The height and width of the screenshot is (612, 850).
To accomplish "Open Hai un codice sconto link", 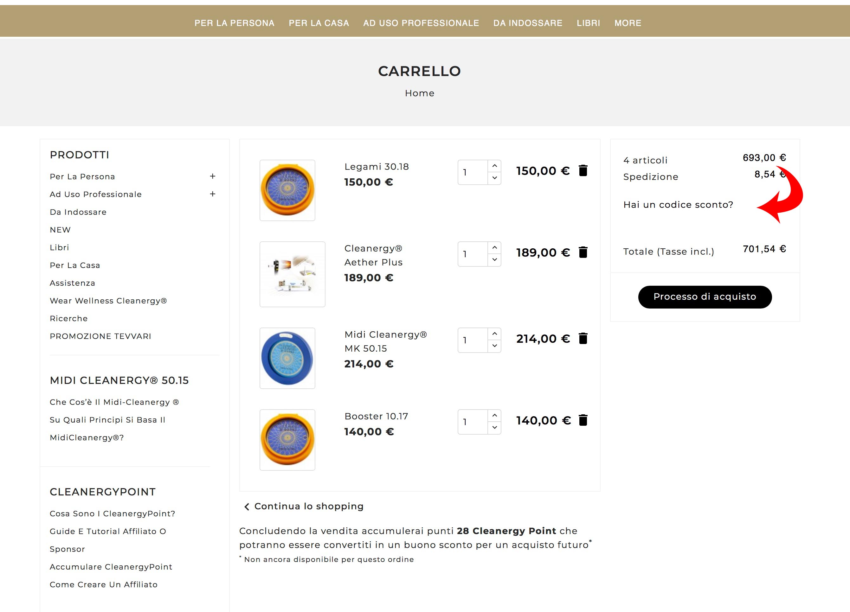I will coord(678,205).
